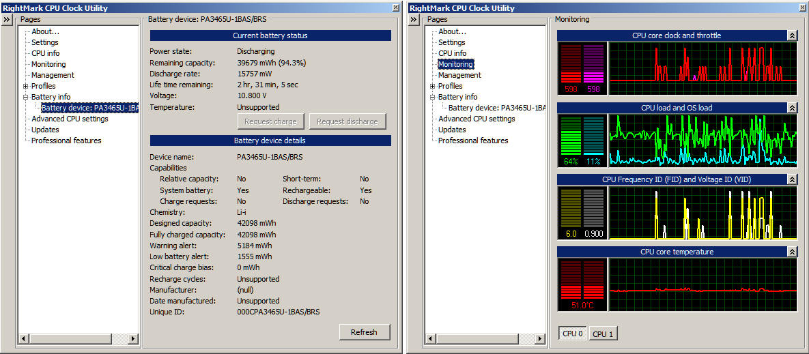
Task: Open Updates page in left window
Action: (45, 130)
